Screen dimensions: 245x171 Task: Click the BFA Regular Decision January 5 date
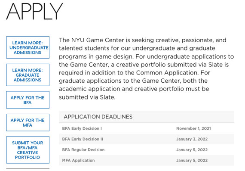pyautogui.click(x=192, y=150)
